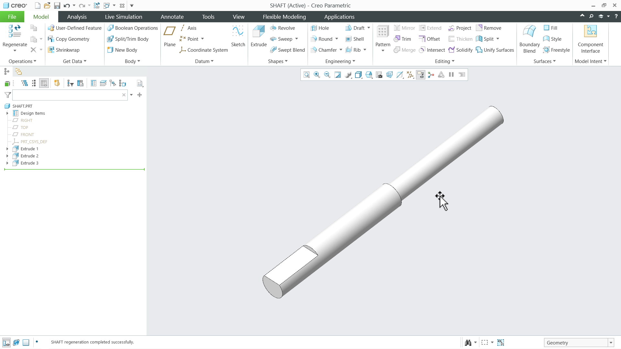This screenshot has height=349, width=621.
Task: Expand the Extrude 1 feature
Action: click(7, 149)
